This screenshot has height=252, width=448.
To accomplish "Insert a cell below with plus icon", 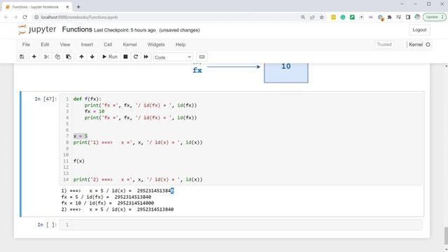I will 34,57.
